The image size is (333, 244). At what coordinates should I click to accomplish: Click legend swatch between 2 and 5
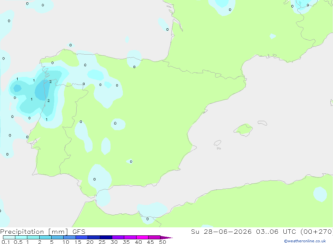[45, 237]
